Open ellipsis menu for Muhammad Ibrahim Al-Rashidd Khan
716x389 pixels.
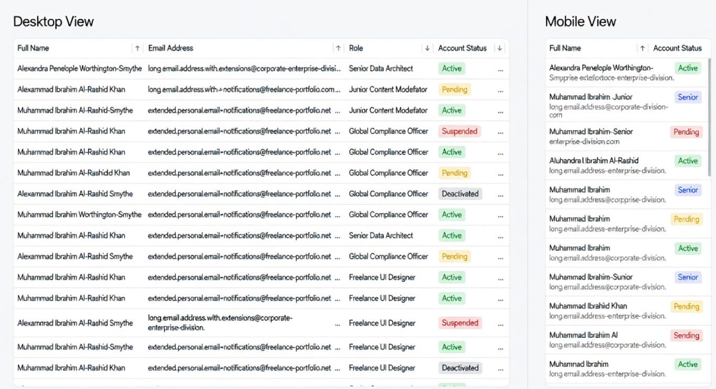[x=501, y=174]
